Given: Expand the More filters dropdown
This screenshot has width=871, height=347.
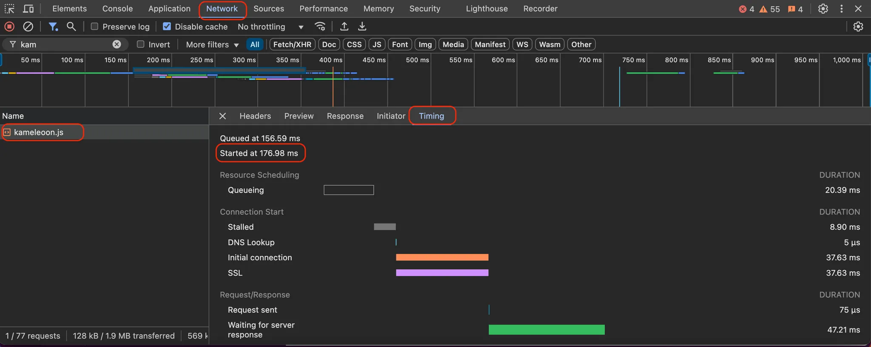Looking at the screenshot, I should [212, 45].
